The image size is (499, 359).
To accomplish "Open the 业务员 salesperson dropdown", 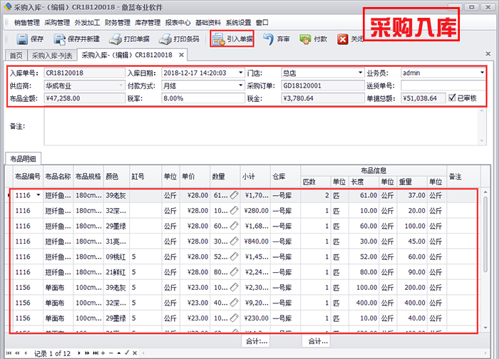I will click(481, 73).
